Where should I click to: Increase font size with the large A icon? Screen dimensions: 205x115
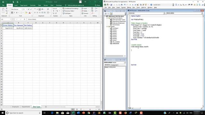coord(29,9)
